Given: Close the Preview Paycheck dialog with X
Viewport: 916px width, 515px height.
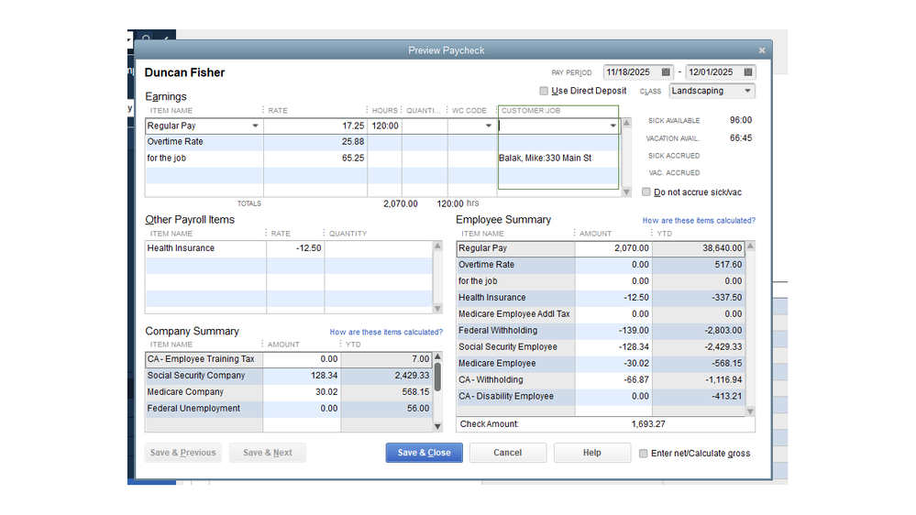Looking at the screenshot, I should (x=762, y=50).
